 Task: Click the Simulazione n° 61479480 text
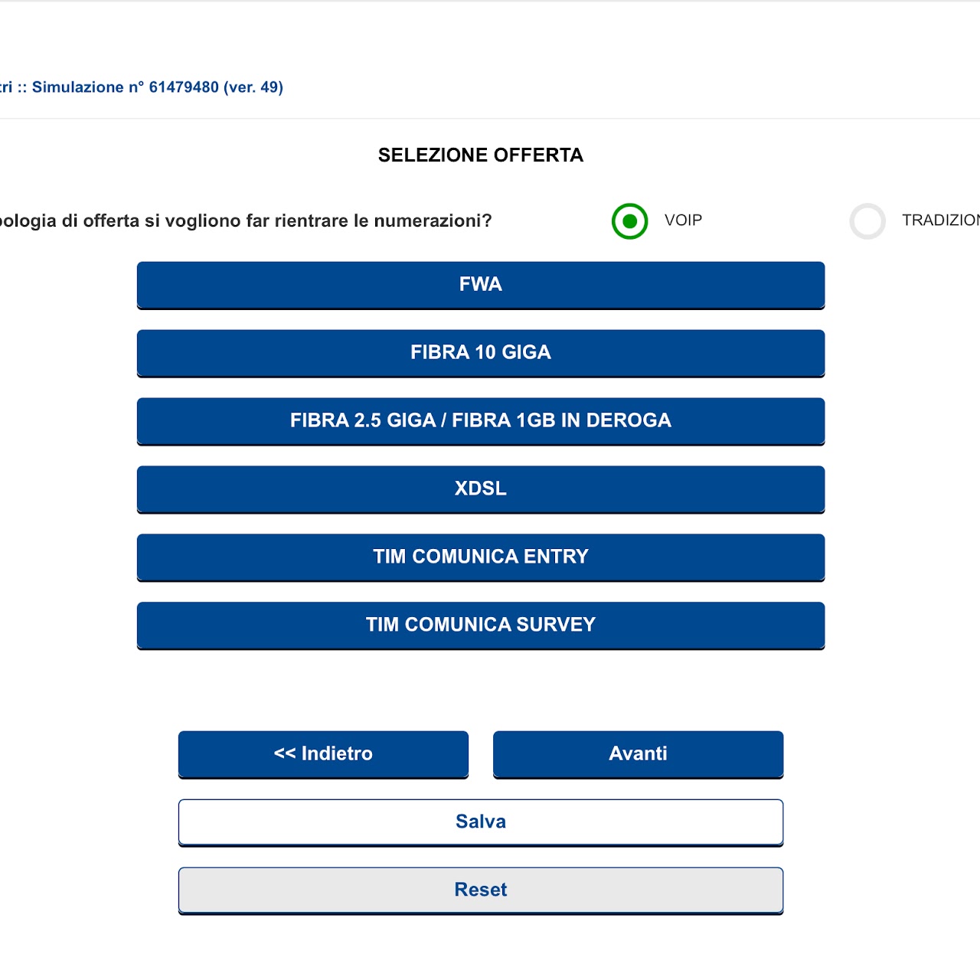pyautogui.click(x=126, y=87)
